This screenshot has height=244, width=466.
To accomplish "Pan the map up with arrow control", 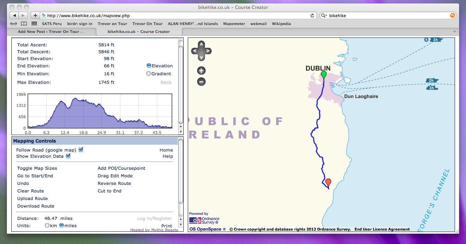I will pyautogui.click(x=201, y=44).
